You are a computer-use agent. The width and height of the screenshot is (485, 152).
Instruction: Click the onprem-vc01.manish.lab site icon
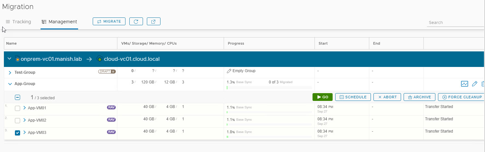(18, 59)
